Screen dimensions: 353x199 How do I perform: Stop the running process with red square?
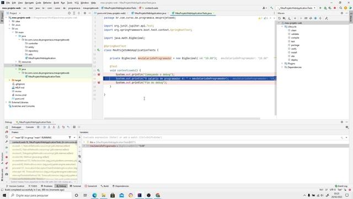click(335, 8)
